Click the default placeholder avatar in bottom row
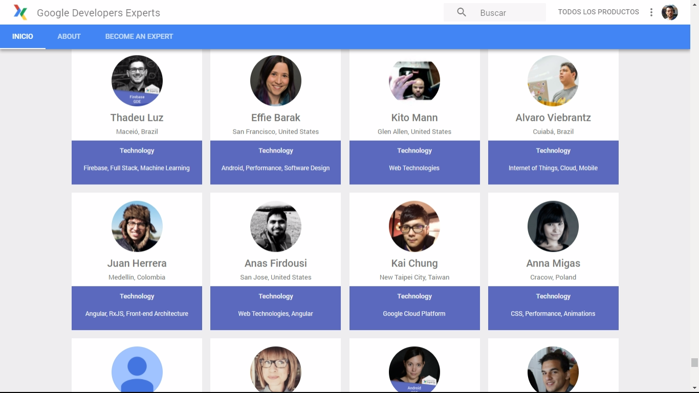This screenshot has width=699, height=393. (x=137, y=369)
